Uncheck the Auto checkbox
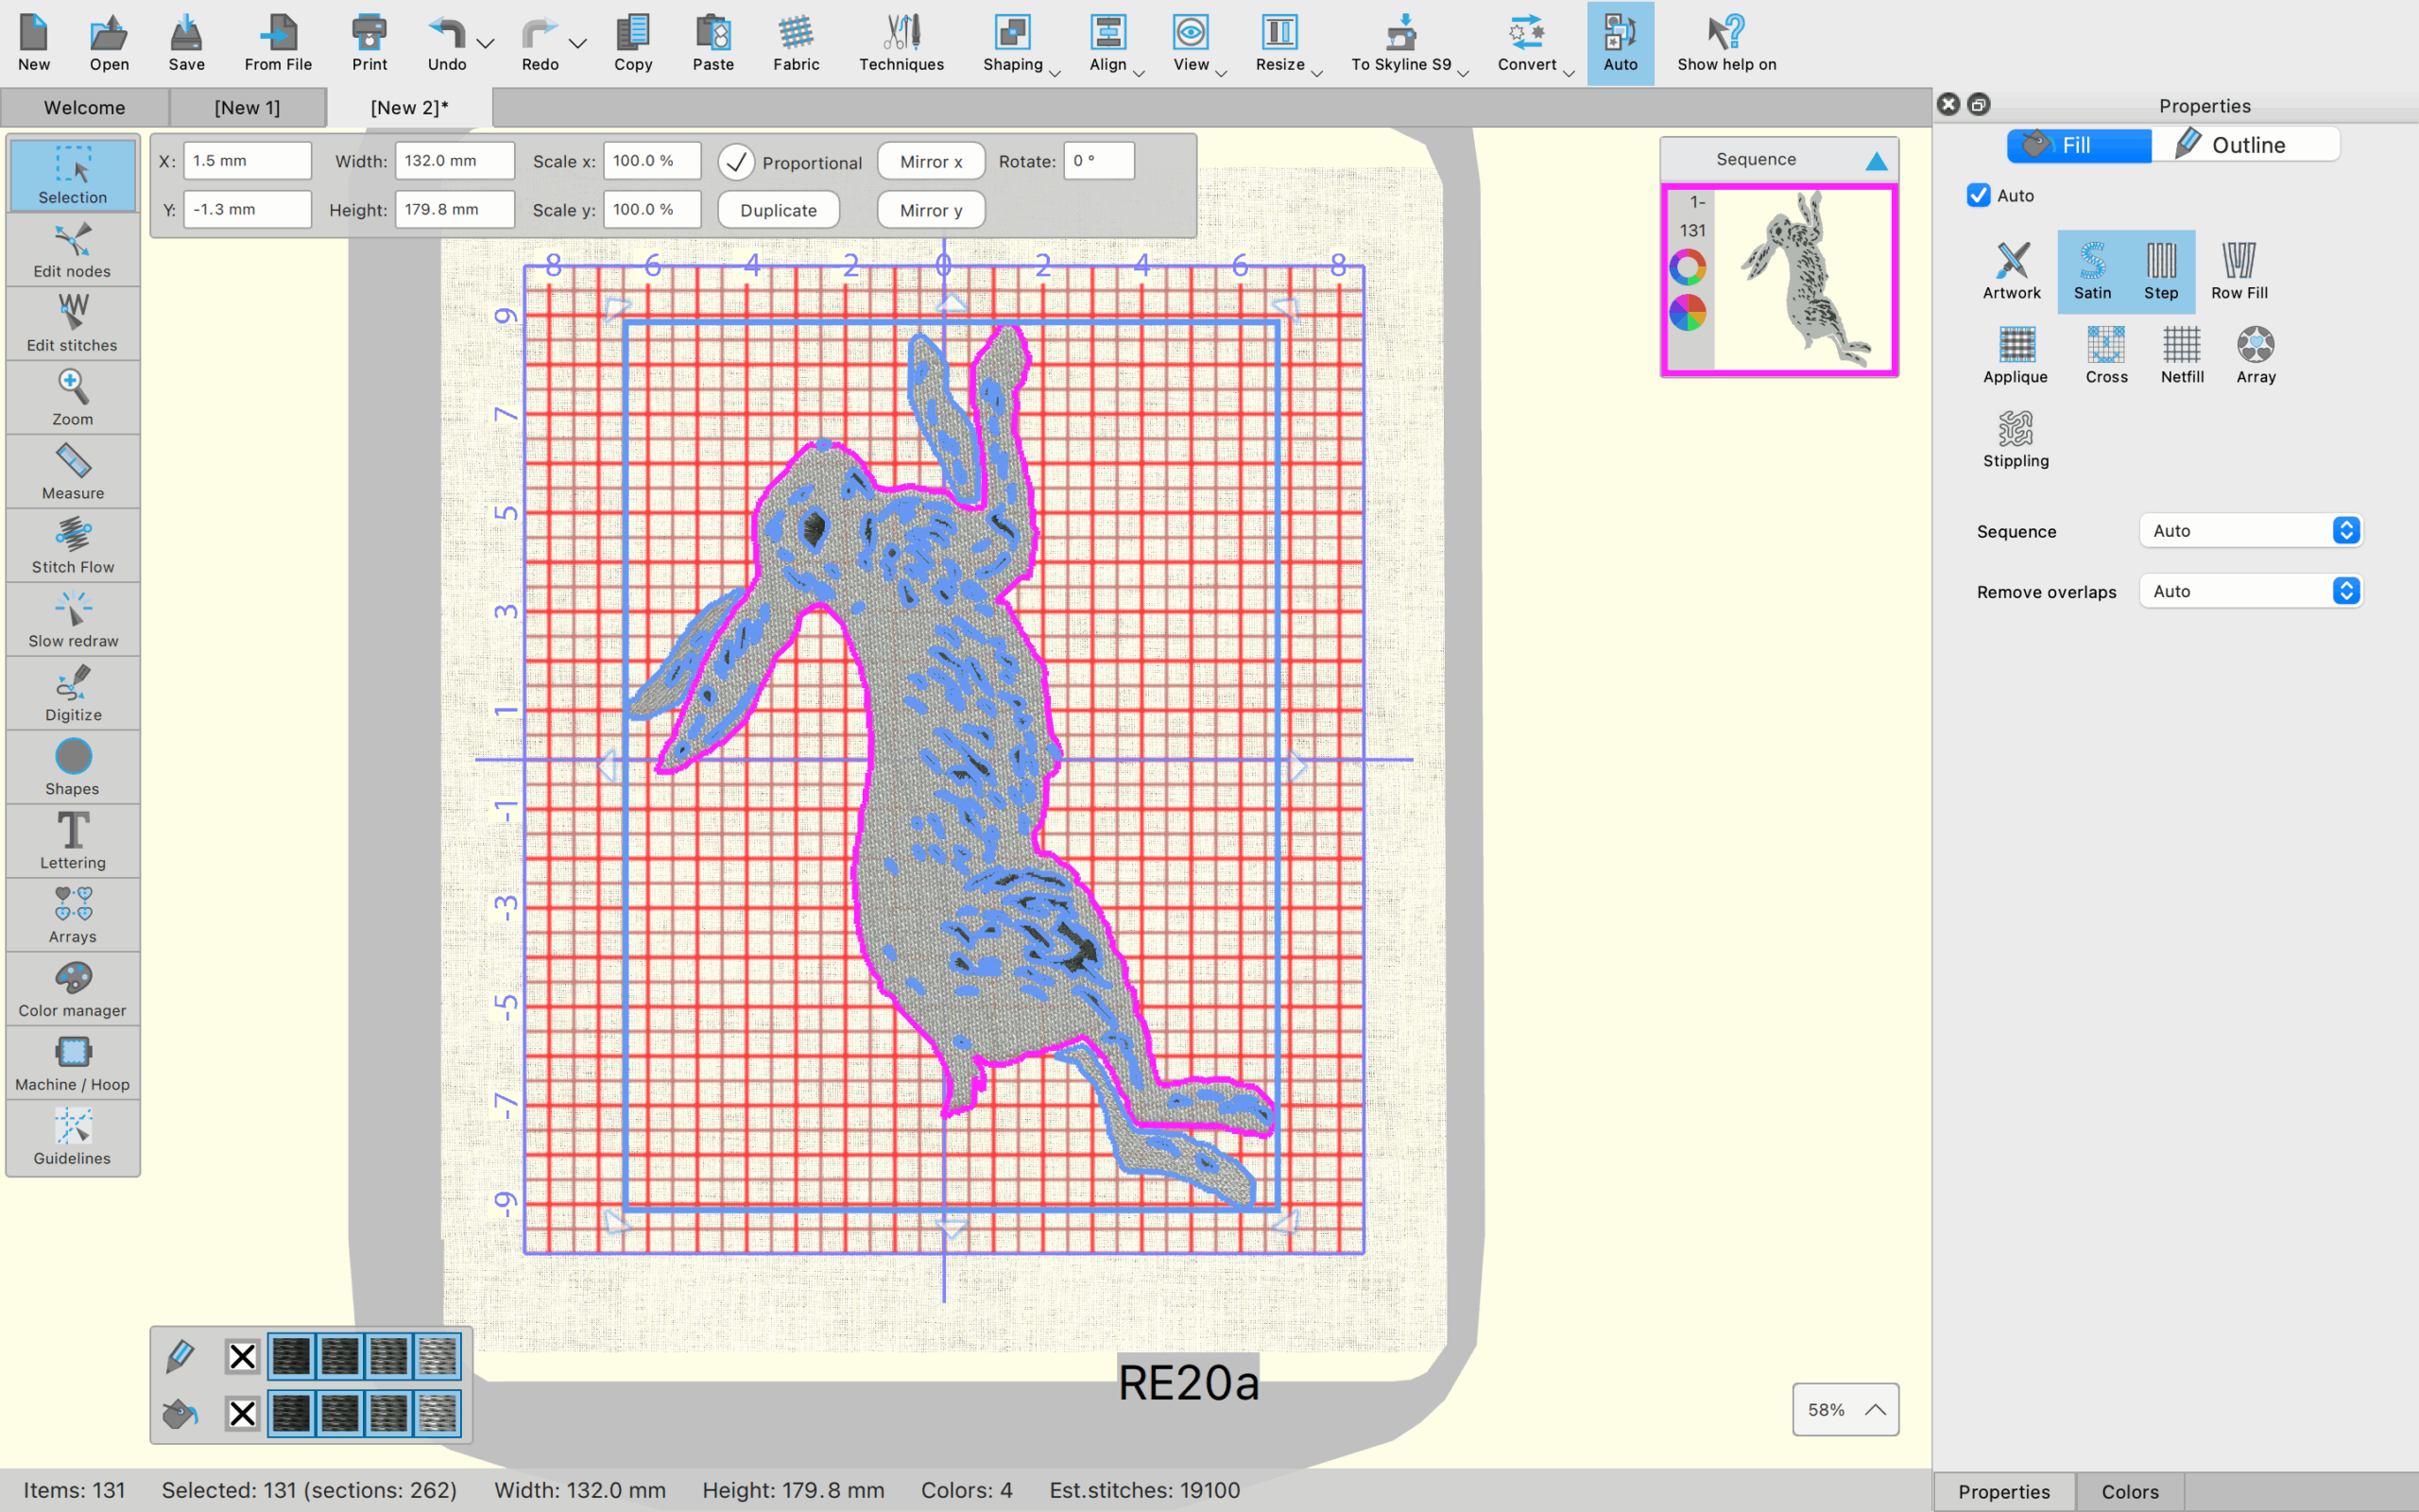The width and height of the screenshot is (2419, 1512). pos(1978,196)
